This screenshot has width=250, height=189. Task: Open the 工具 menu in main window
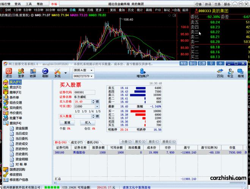(x=28, y=4)
